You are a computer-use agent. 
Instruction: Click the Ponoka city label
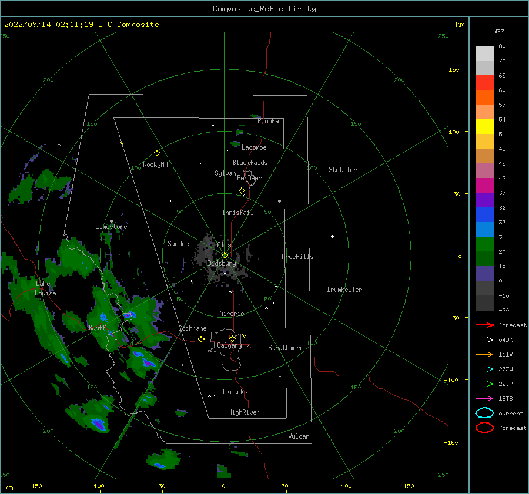[x=268, y=121]
